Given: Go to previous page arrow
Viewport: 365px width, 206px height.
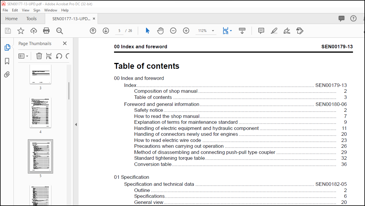Looking at the screenshot, I should tap(93, 31).
